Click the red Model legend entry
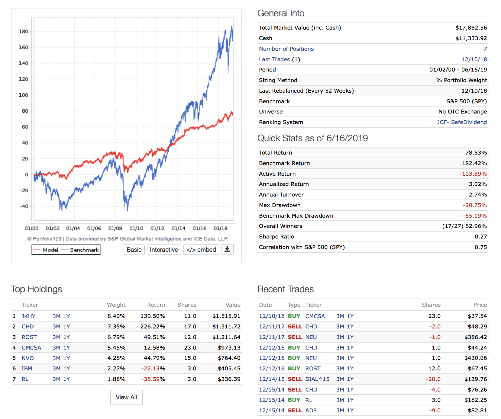This screenshot has width=501, height=419. point(46,250)
